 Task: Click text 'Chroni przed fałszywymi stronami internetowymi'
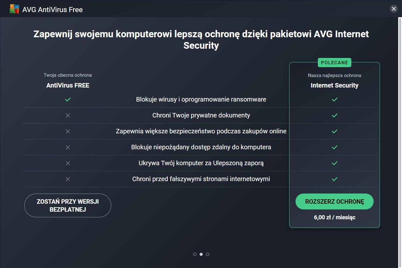point(201,179)
